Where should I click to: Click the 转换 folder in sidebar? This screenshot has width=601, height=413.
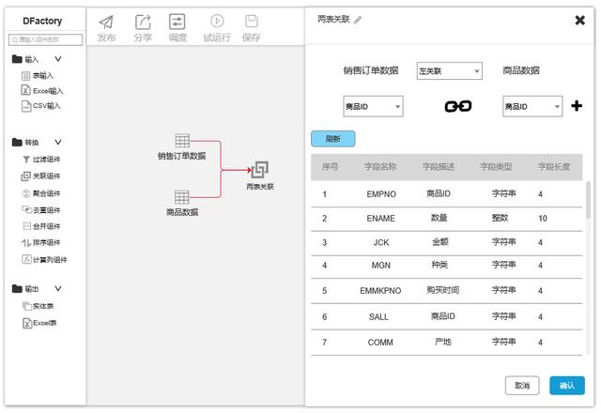tap(25, 143)
